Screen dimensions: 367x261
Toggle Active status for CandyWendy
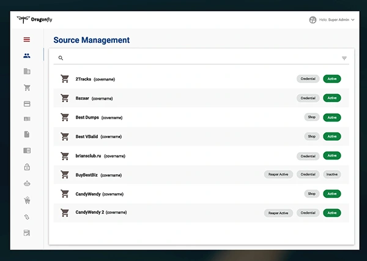pos(332,194)
